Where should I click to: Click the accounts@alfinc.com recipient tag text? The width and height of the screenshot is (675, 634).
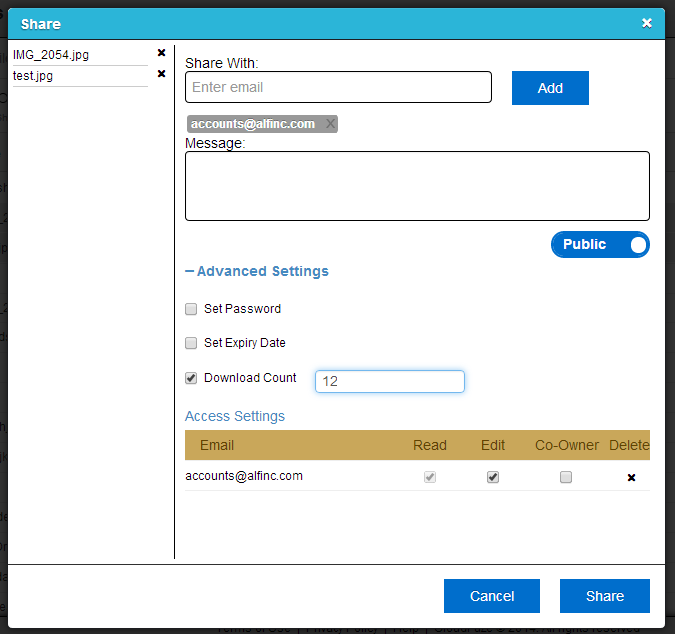253,124
